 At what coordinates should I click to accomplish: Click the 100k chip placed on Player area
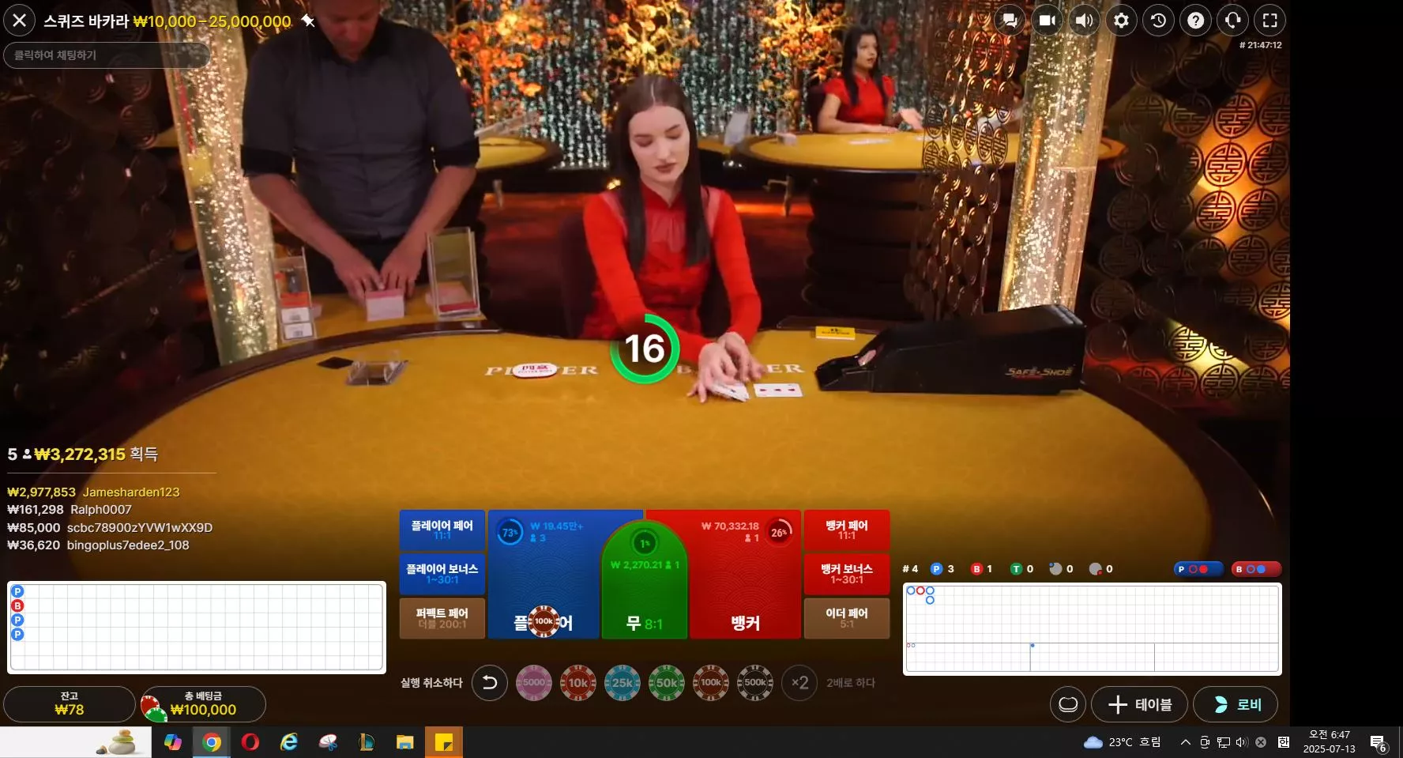point(544,621)
